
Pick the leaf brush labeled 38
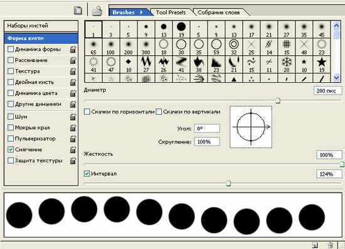[x=199, y=65]
